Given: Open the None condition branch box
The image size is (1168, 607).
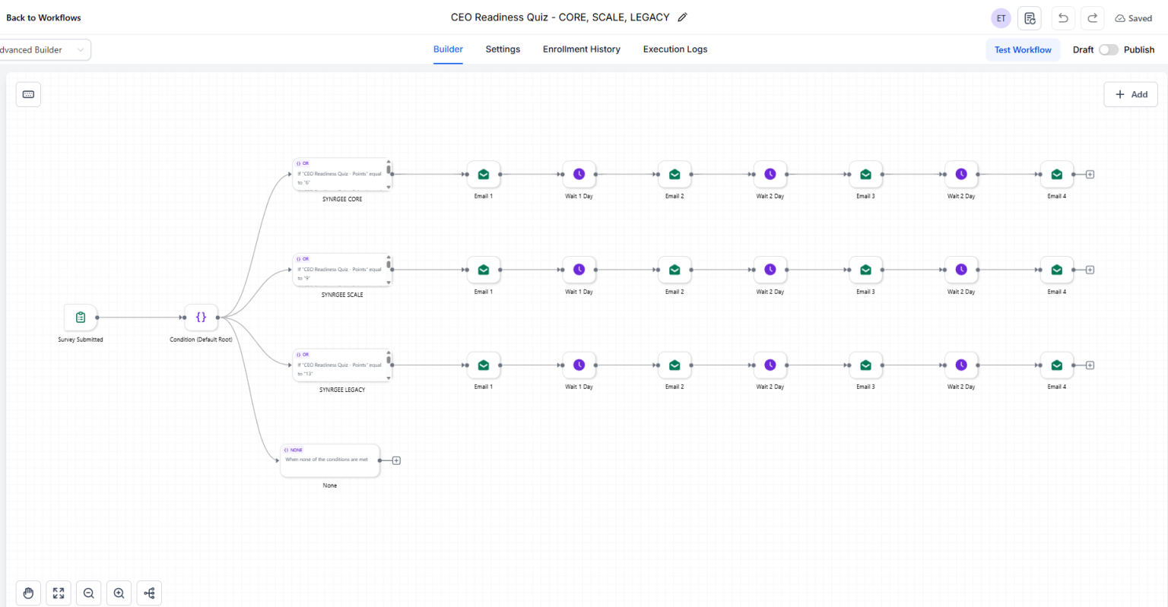Looking at the screenshot, I should click(x=329, y=461).
